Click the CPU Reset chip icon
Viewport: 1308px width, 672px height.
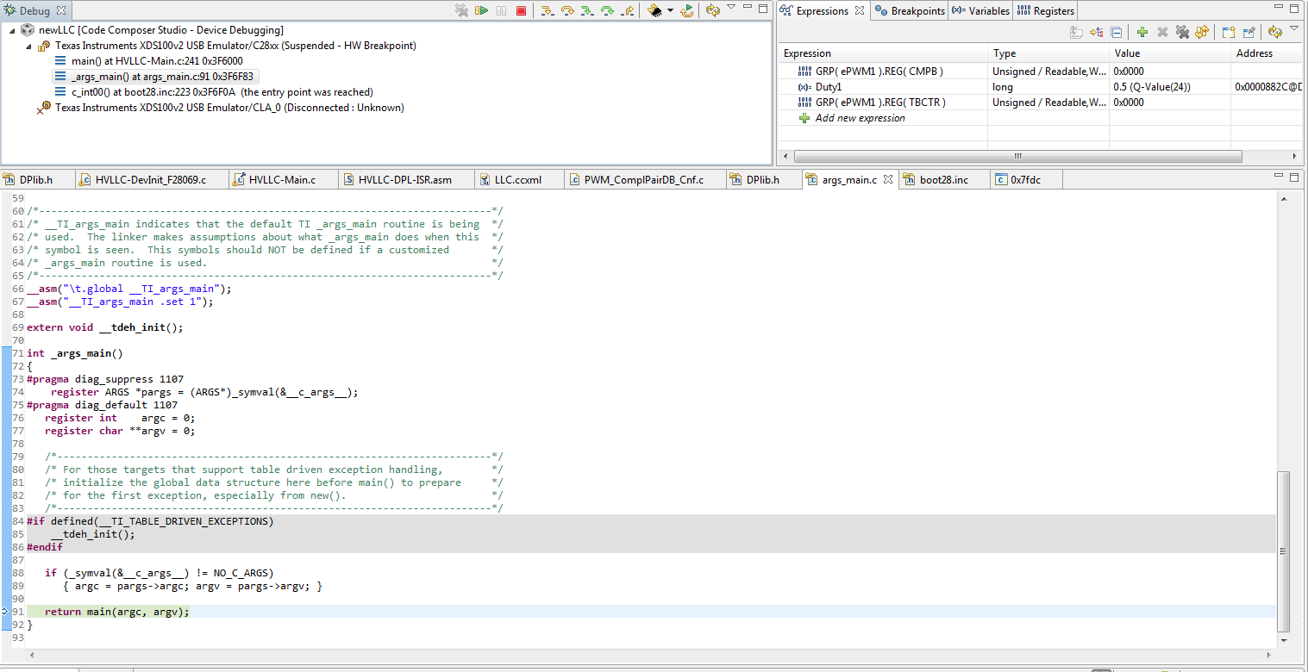point(654,10)
